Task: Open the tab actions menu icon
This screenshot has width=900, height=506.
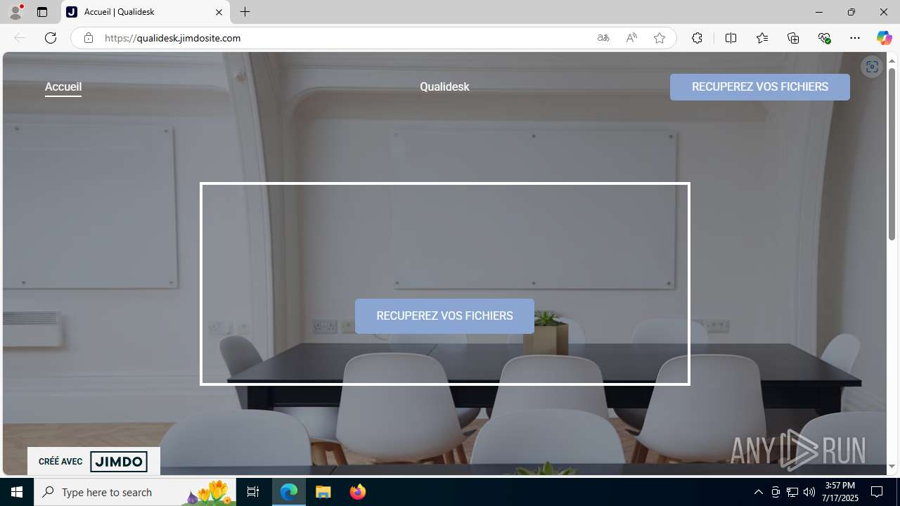Action: (42, 12)
